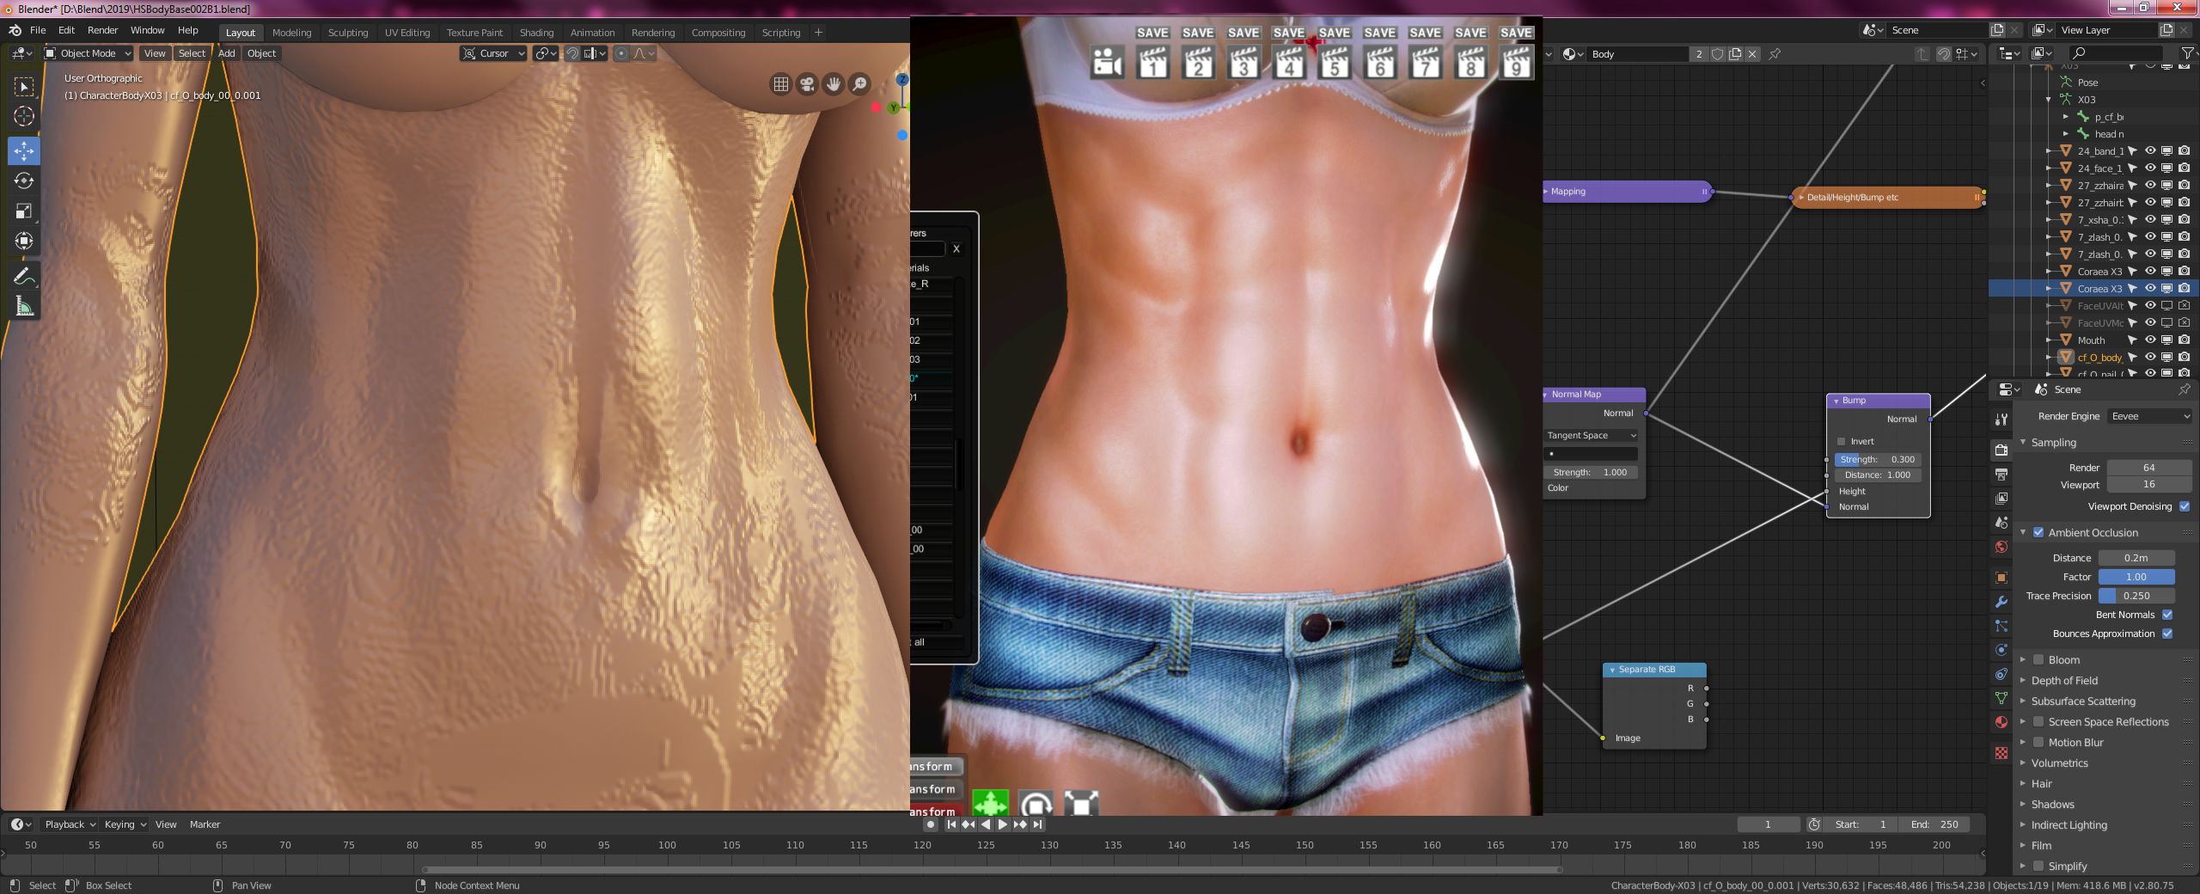Viewport: 2200px width, 894px height.
Task: Click the clapperboard number 7 icon
Action: pos(1426,62)
